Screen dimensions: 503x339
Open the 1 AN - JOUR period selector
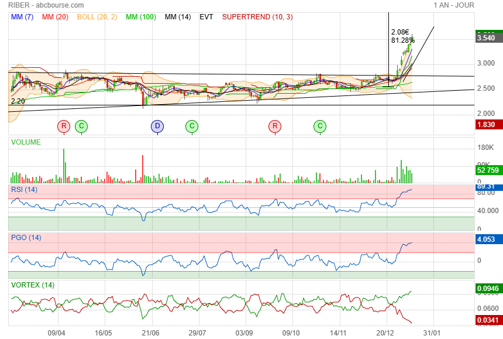tap(454, 5)
